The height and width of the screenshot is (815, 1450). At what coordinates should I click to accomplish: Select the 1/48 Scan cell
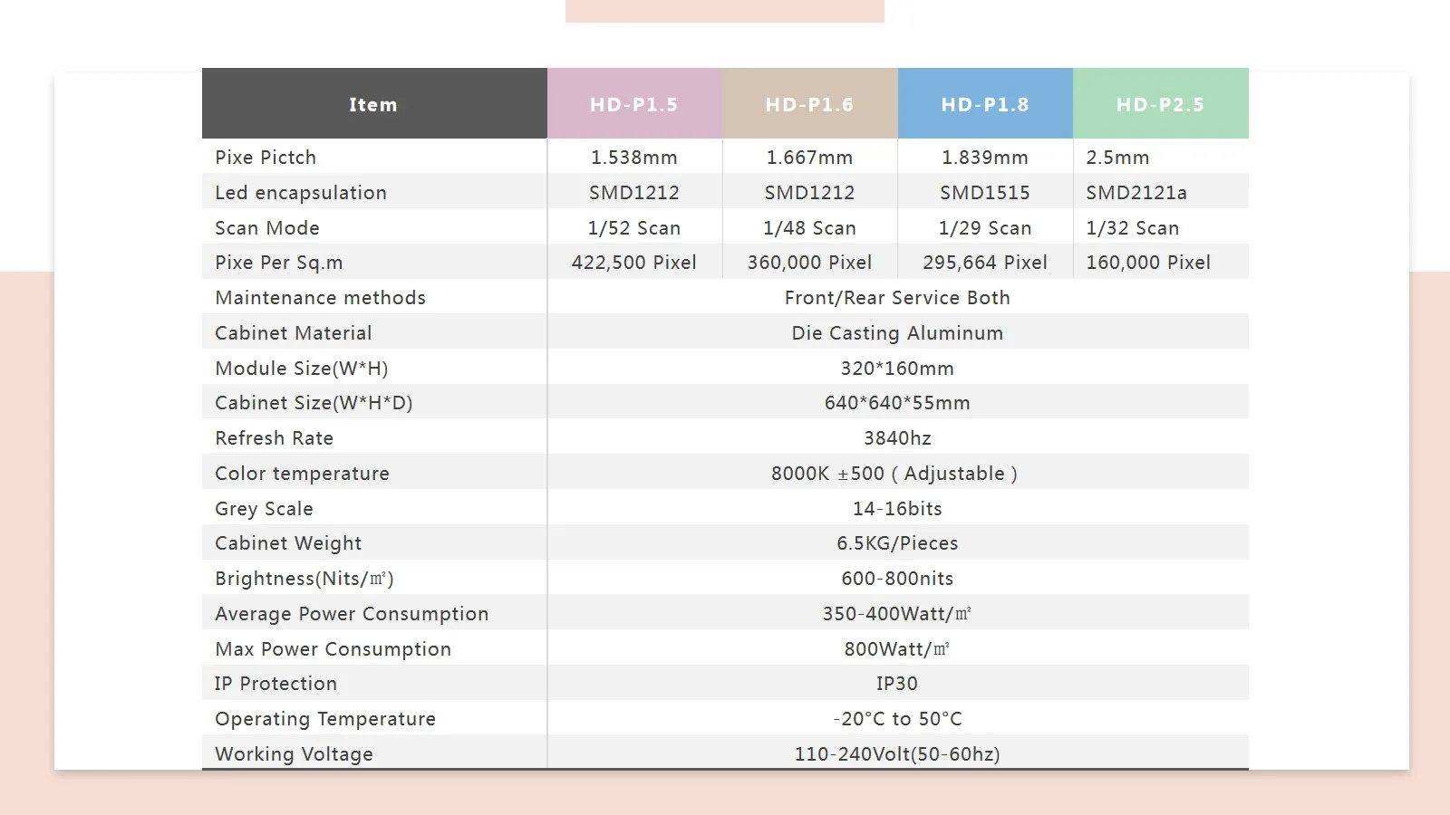tap(809, 228)
